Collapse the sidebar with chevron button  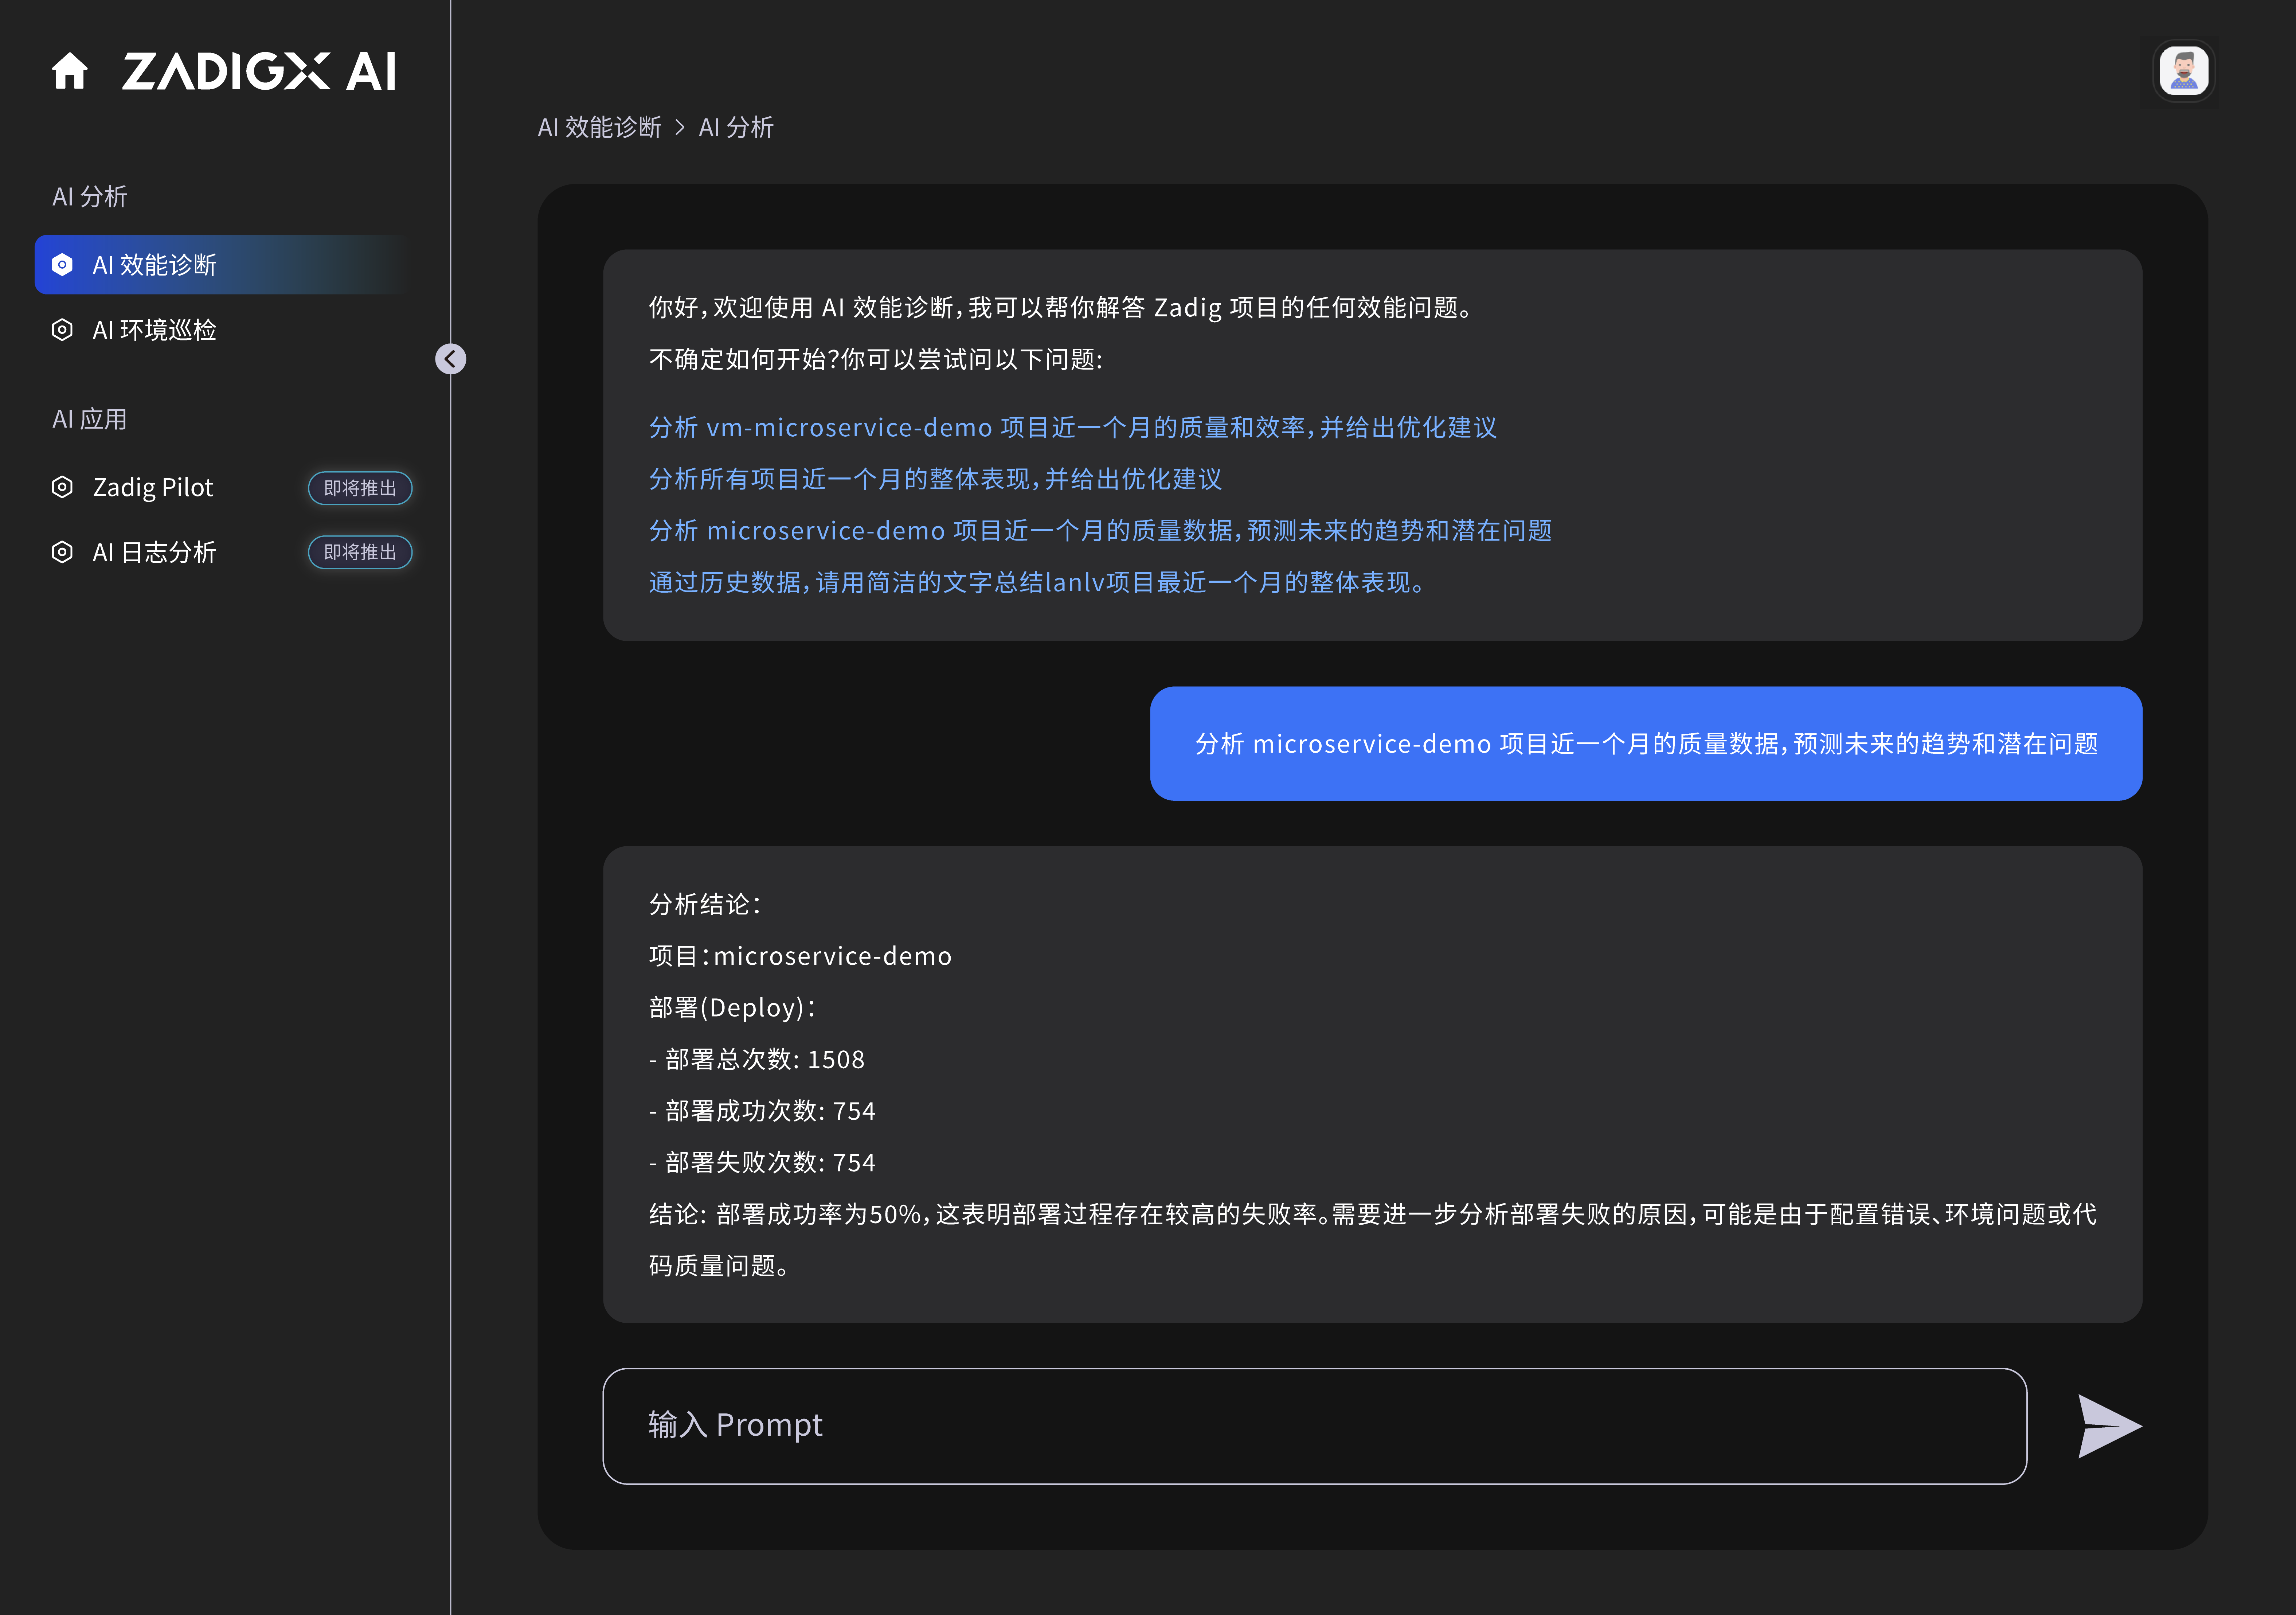pyautogui.click(x=451, y=359)
